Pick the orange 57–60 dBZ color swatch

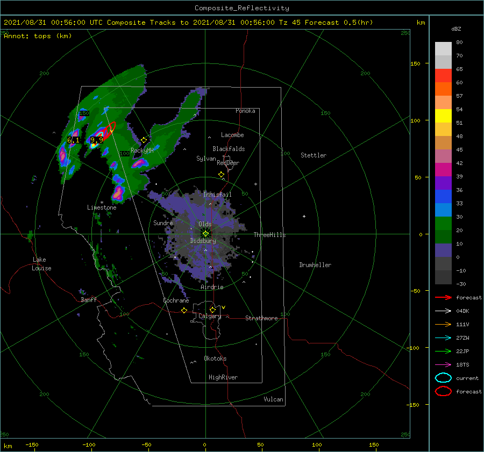[x=443, y=89]
